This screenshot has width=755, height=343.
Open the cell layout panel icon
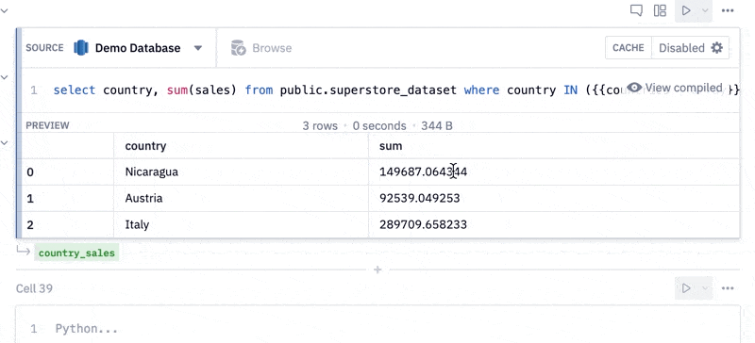click(x=660, y=10)
